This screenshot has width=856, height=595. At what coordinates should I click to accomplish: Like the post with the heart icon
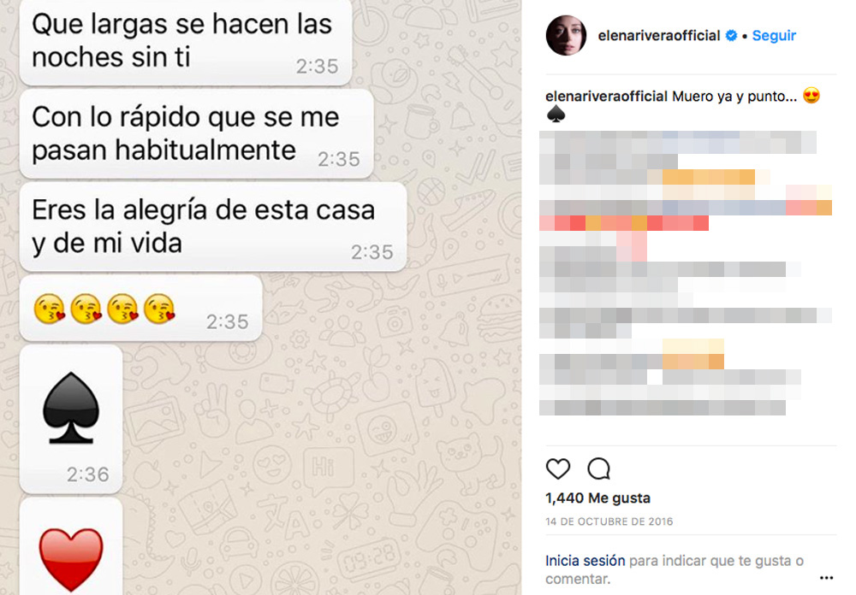pos(557,468)
